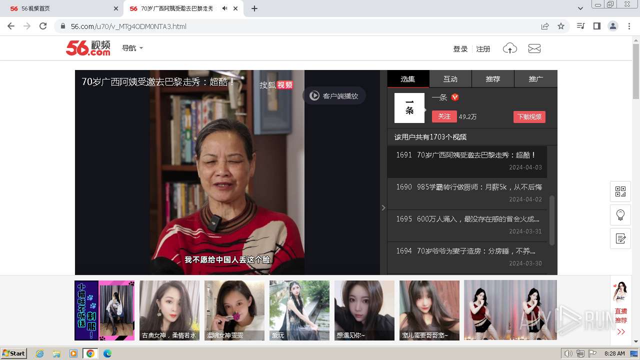Click the 登录 login link
Image resolution: width=640 pixels, height=360 pixels.
pyautogui.click(x=460, y=49)
